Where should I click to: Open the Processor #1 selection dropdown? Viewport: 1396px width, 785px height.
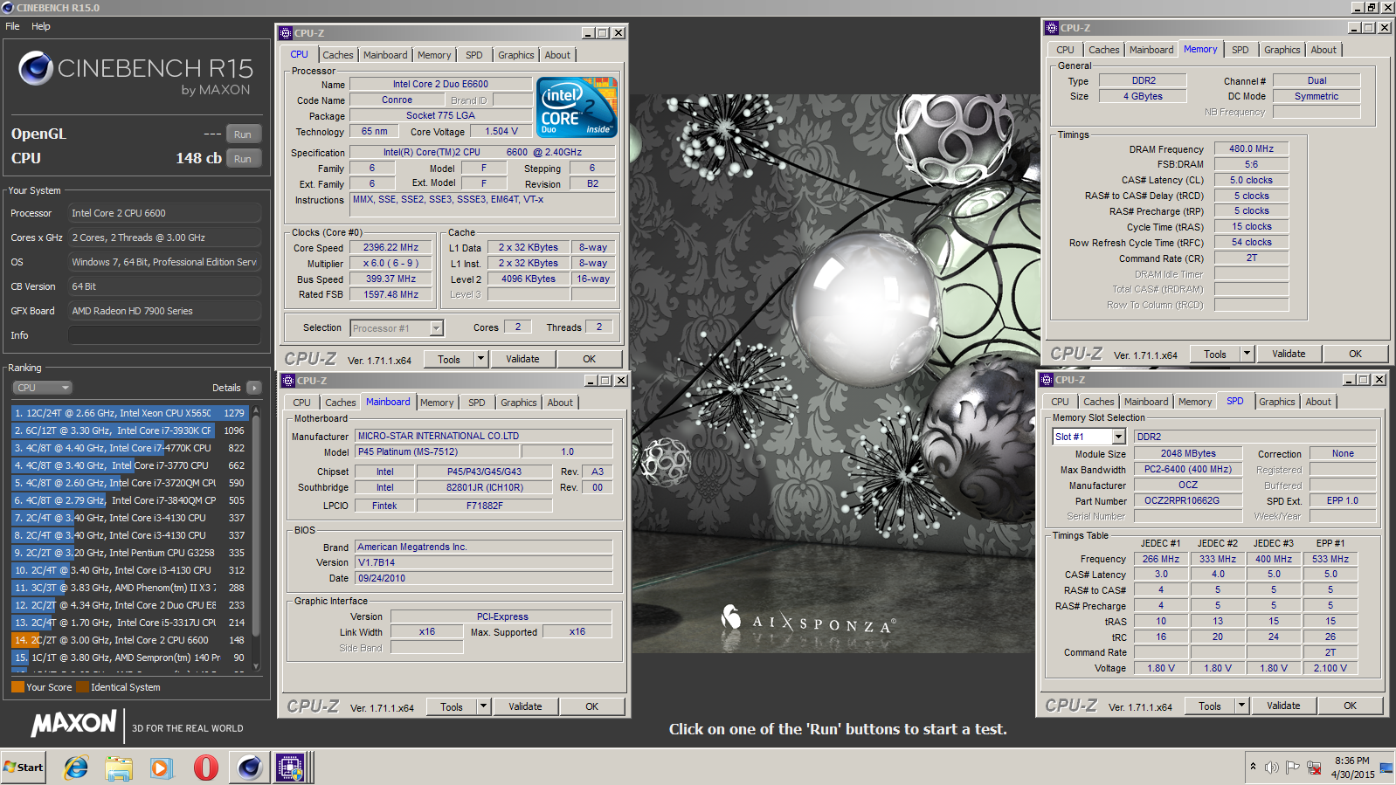[436, 328]
